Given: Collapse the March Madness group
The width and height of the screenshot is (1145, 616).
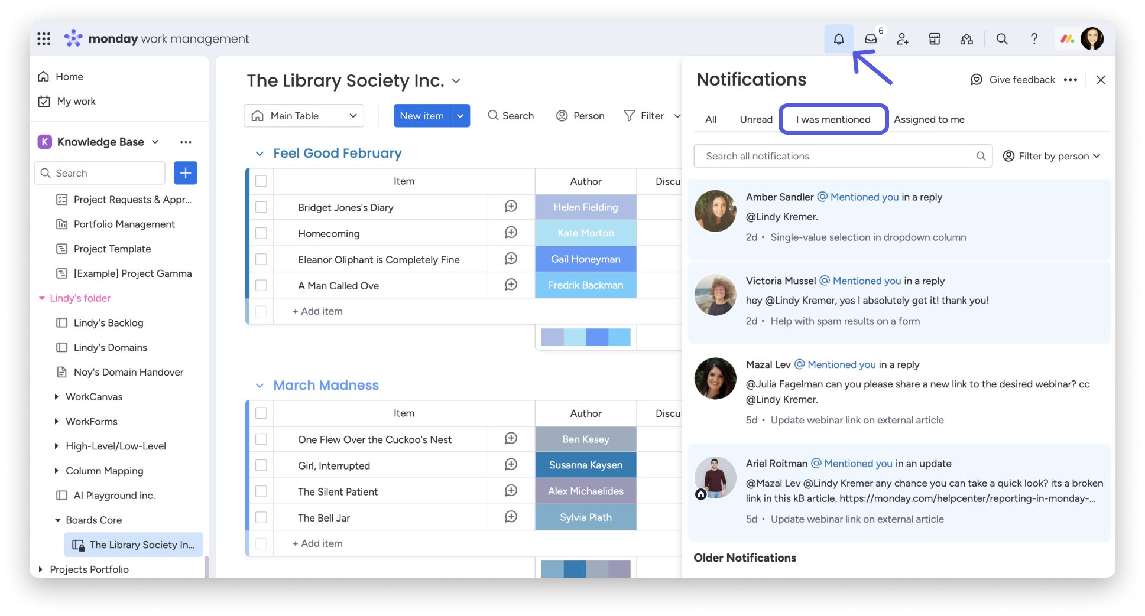Looking at the screenshot, I should pos(260,386).
